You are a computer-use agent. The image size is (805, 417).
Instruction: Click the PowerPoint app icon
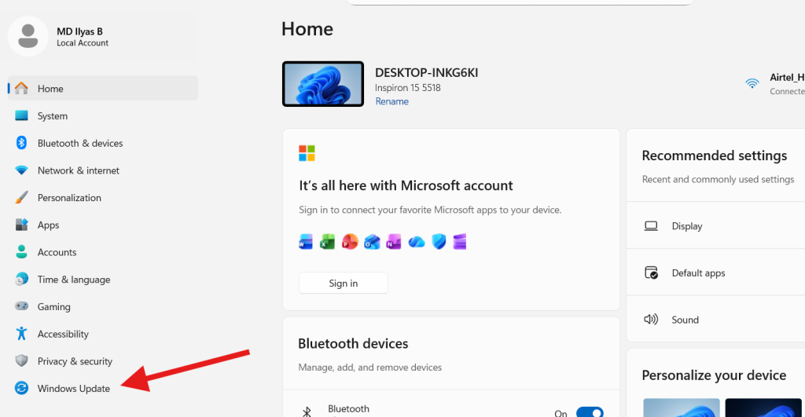tap(350, 242)
